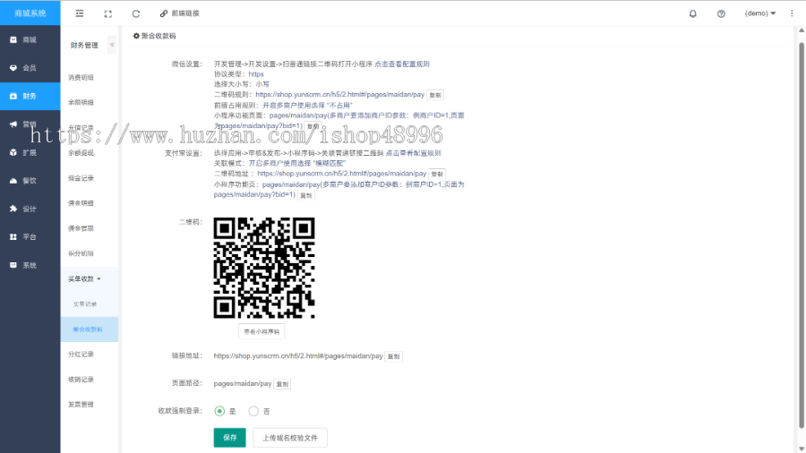Open the vertical three-dot more menu
The height and width of the screenshot is (453, 806).
792,13
